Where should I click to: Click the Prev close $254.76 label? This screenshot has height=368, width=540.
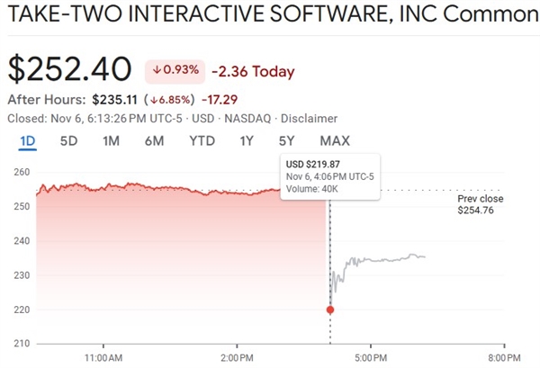pyautogui.click(x=481, y=206)
